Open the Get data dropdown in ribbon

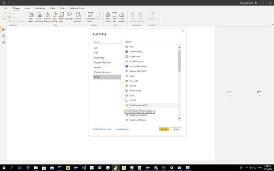[31, 17]
